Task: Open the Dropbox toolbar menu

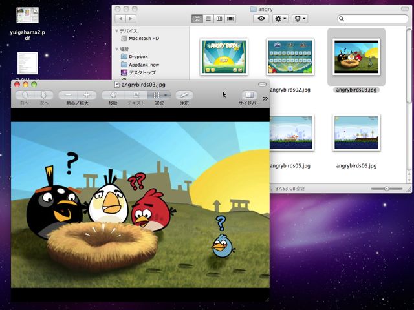Action: pyautogui.click(x=300, y=19)
